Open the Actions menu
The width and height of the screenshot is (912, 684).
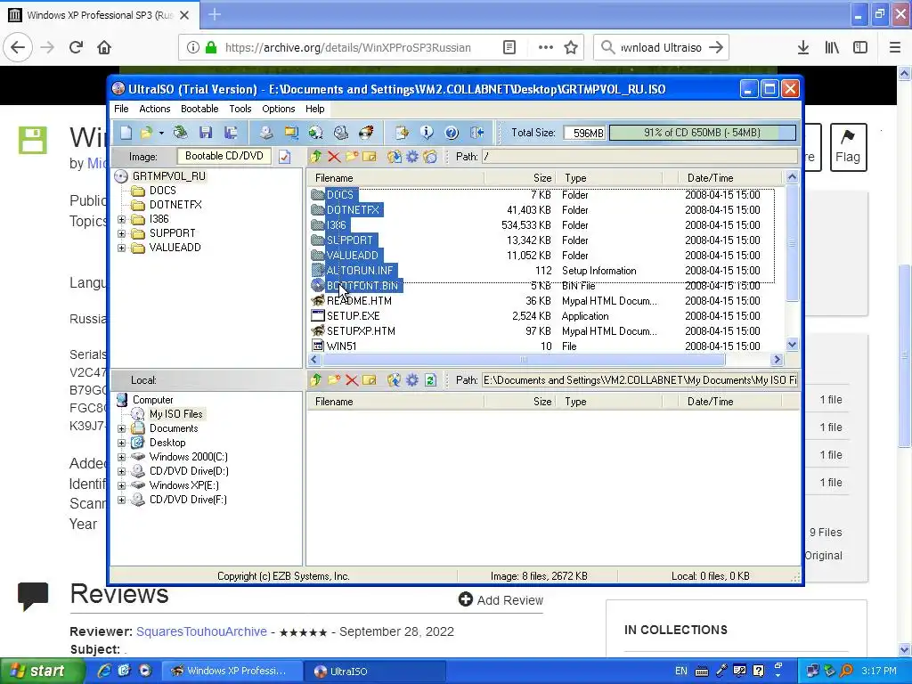tap(155, 109)
